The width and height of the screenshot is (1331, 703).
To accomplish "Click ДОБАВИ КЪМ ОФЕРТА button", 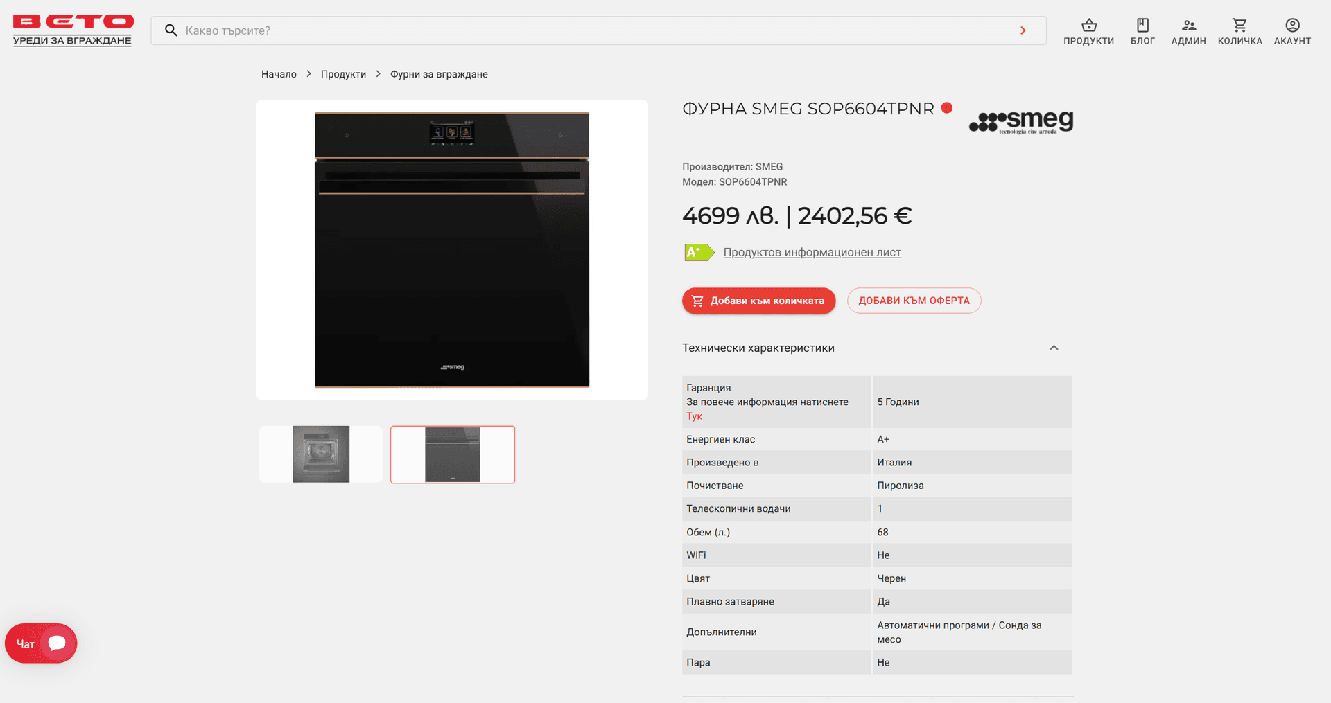I will coord(914,301).
